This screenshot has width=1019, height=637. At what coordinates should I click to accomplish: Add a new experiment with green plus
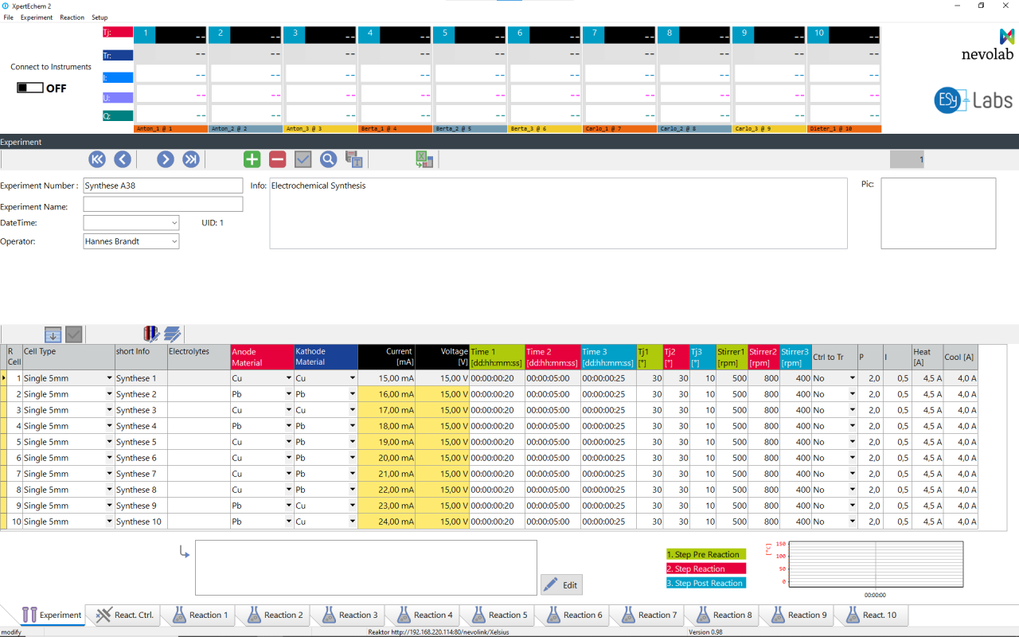coord(252,159)
